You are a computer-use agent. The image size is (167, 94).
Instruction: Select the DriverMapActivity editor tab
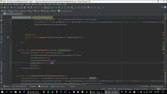pos(13,14)
